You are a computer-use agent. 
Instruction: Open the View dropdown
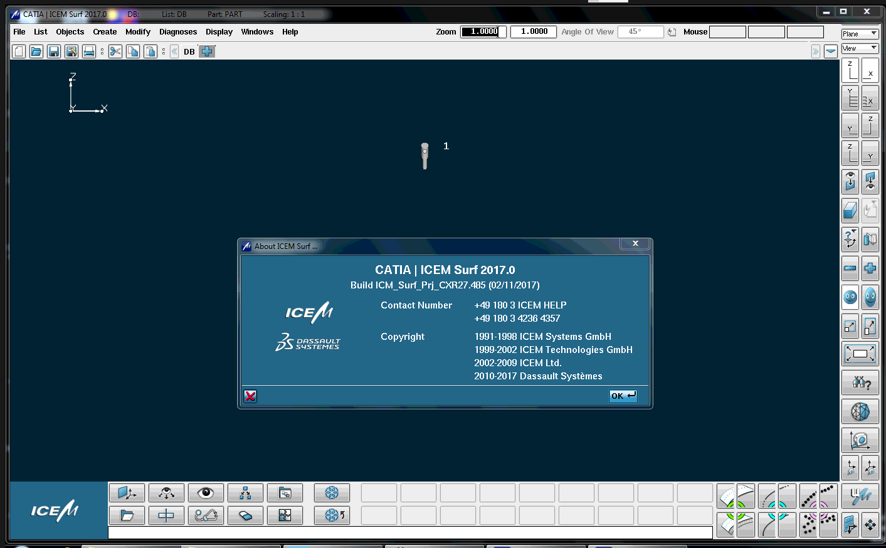860,48
